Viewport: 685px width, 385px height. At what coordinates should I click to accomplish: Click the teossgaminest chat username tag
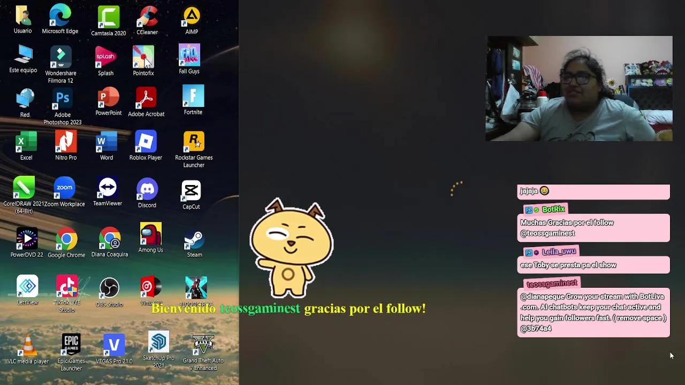552,283
